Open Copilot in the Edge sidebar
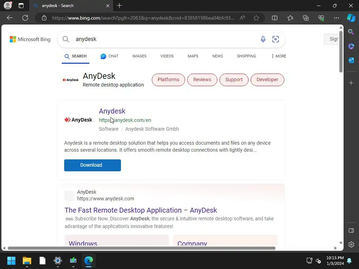The image size is (359, 269). [x=351, y=18]
